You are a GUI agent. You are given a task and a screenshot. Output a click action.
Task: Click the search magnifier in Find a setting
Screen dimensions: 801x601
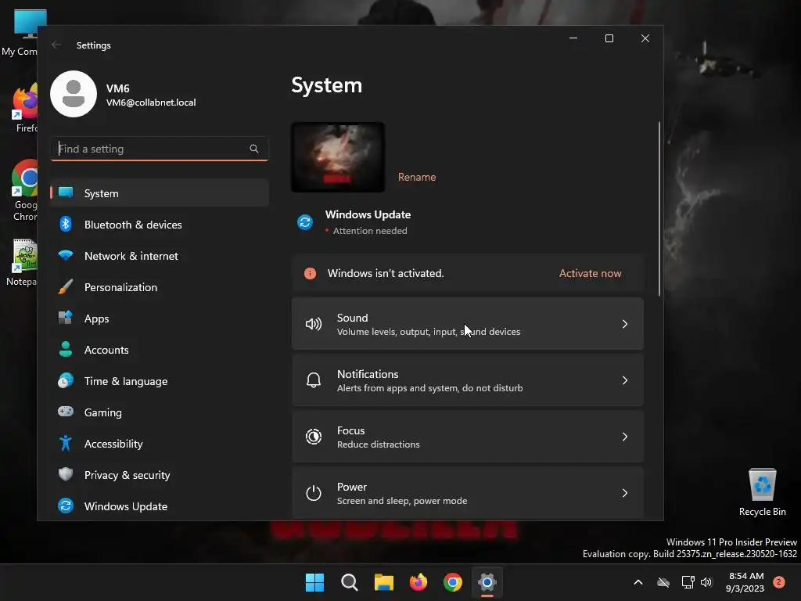(254, 149)
